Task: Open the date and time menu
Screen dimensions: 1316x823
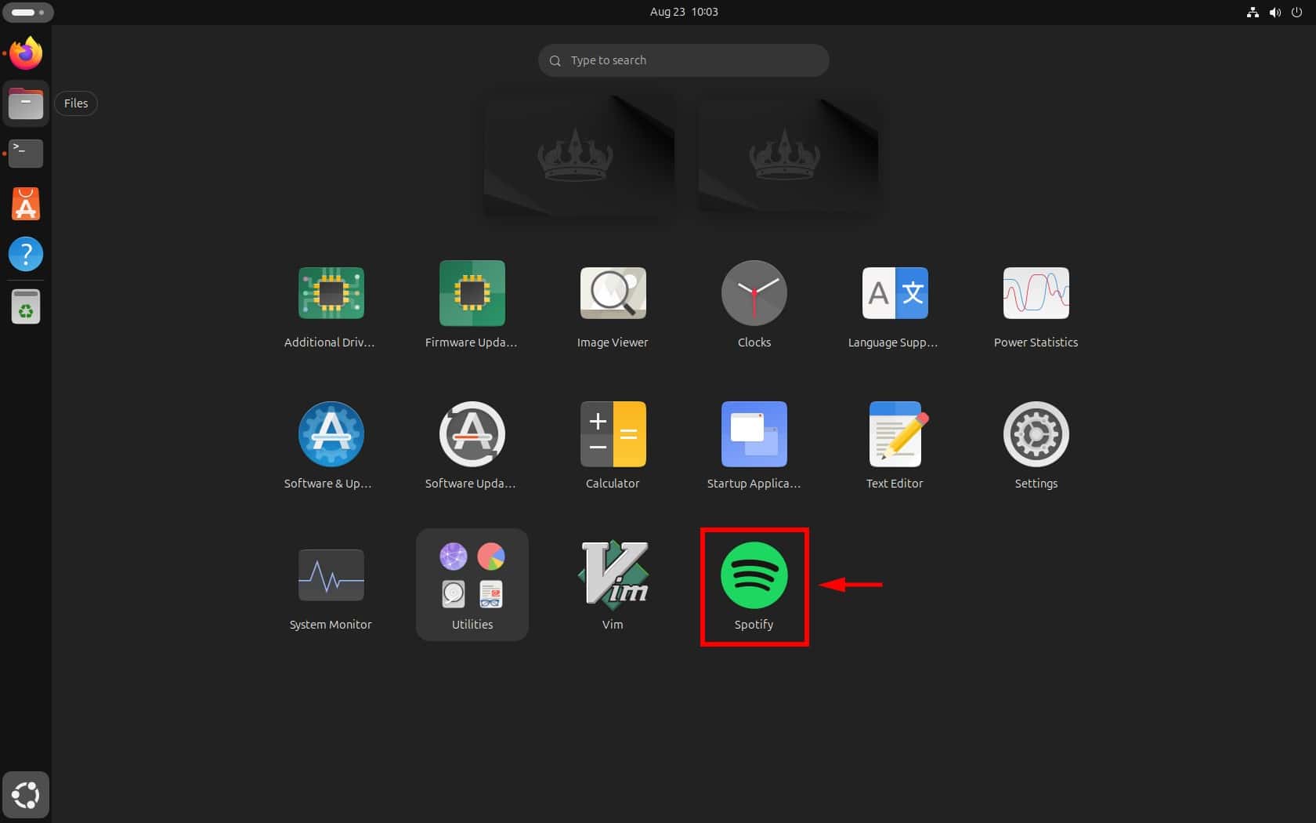Action: 682,12
